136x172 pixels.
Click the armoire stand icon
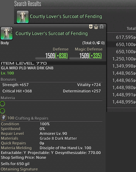(96, 27)
